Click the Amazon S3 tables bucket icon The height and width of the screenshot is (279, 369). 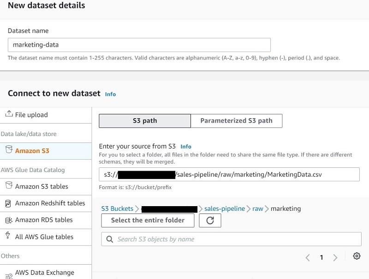(x=9, y=185)
